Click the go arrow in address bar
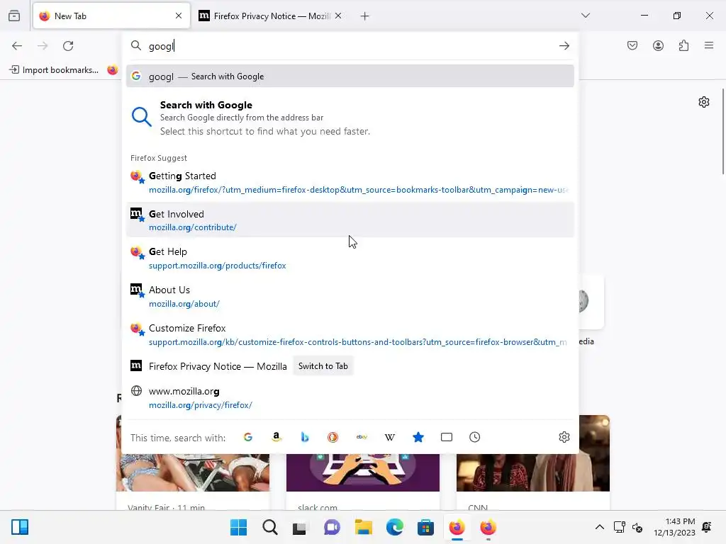 point(564,46)
